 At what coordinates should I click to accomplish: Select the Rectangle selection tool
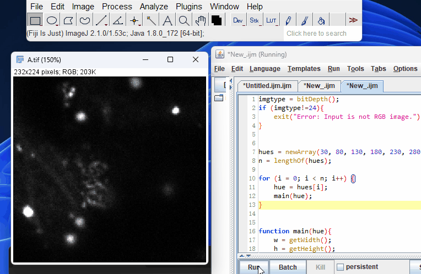(x=35, y=20)
